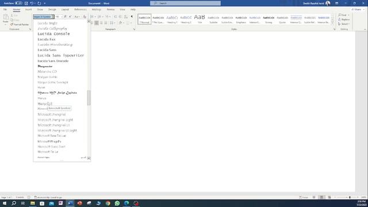368x207 pixels.
Task: Switch to the Design tab
Action: 52,9
